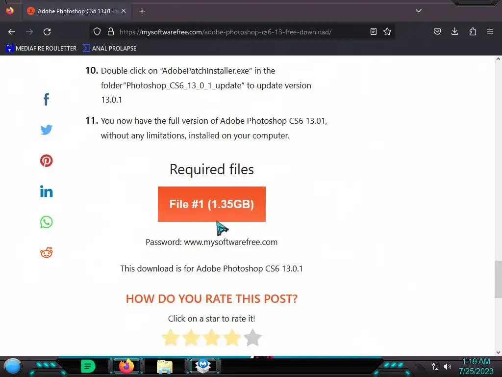Open the green notes app on the taskbar
The image size is (502, 377).
click(88, 366)
